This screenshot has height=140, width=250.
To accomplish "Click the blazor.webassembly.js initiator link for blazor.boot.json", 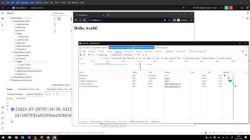I will pyautogui.click(x=173, y=84).
